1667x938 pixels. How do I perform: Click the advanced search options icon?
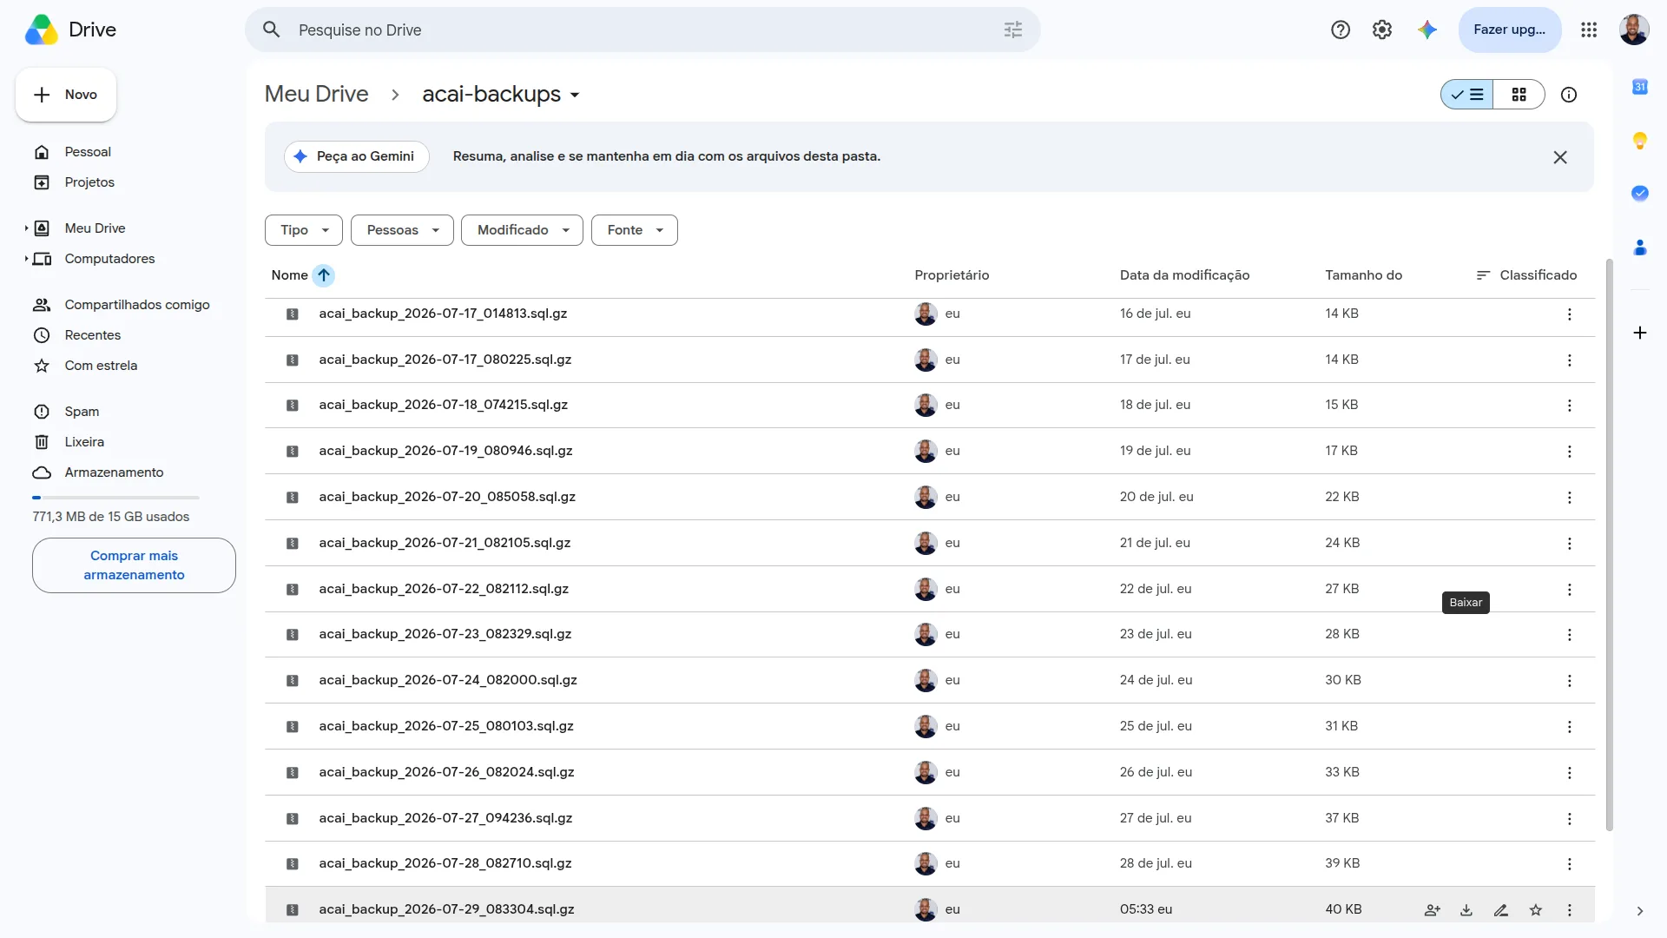click(1013, 30)
